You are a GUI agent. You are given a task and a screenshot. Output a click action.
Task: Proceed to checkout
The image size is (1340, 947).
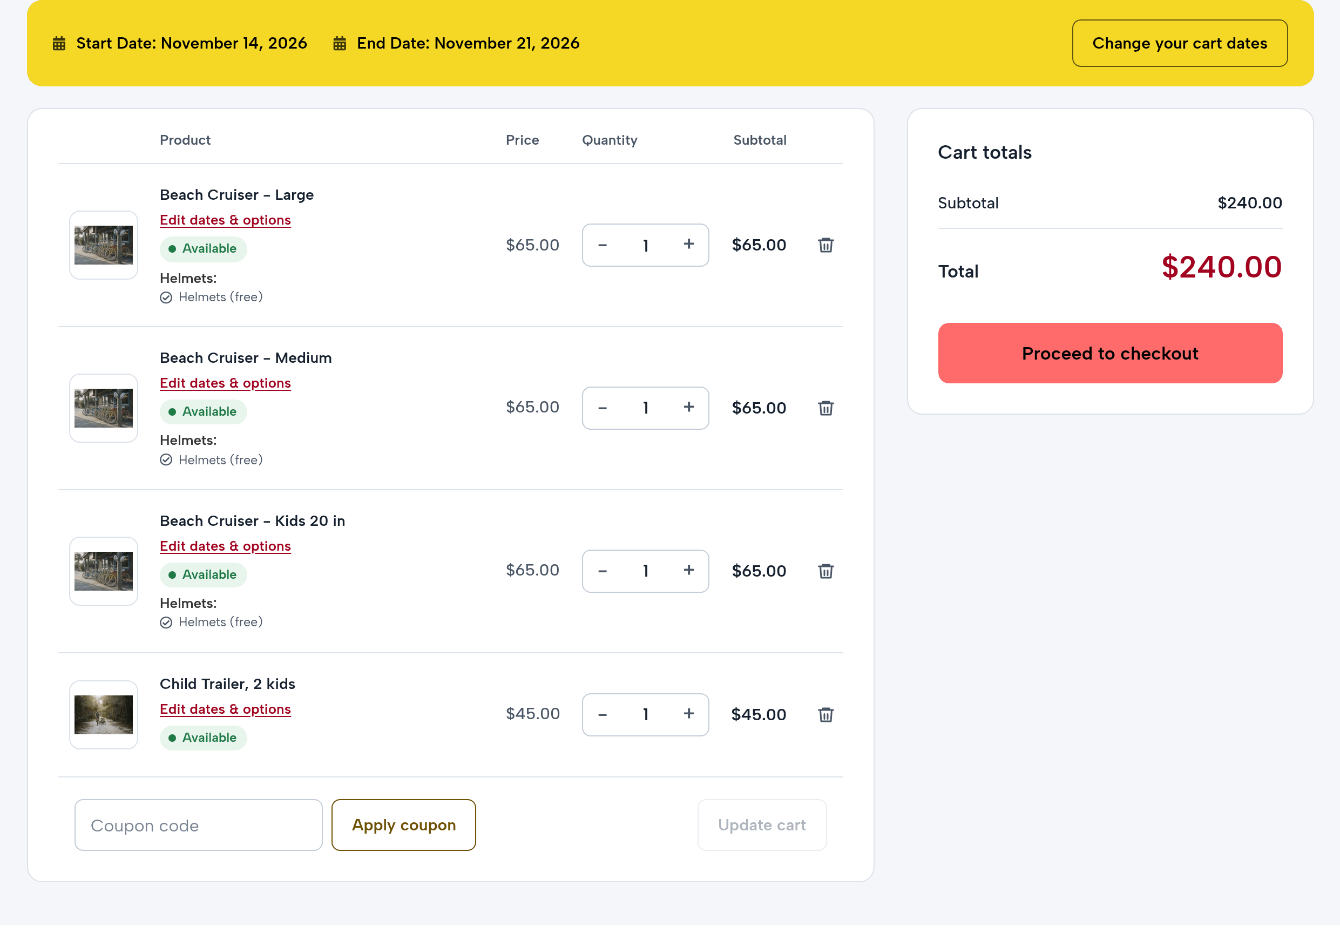1109,353
